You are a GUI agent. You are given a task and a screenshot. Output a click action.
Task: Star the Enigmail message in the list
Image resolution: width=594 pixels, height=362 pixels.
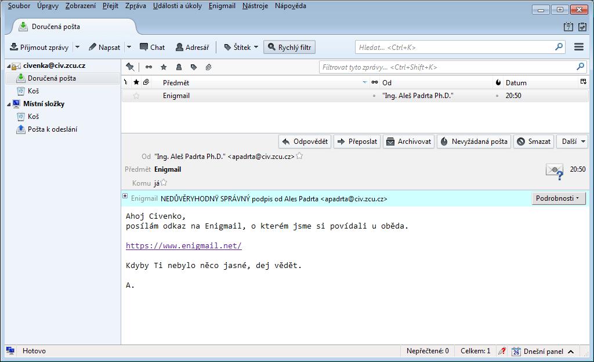point(136,96)
